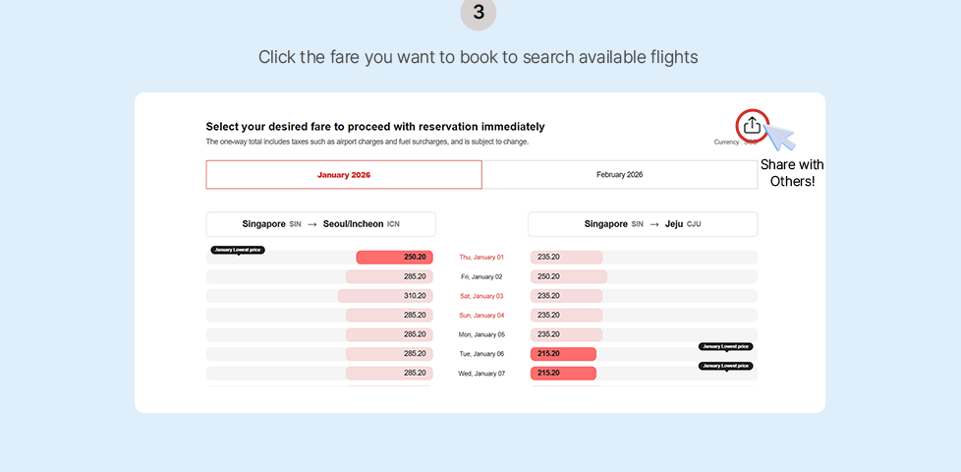This screenshot has height=472, width=961.
Task: Switch to the January 2026 tab
Action: [343, 175]
